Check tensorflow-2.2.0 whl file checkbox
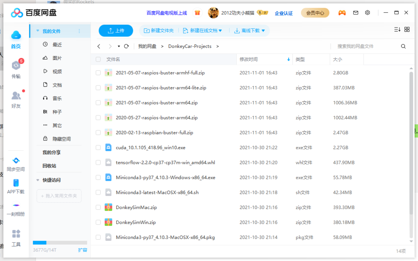418x261 pixels. (x=98, y=162)
